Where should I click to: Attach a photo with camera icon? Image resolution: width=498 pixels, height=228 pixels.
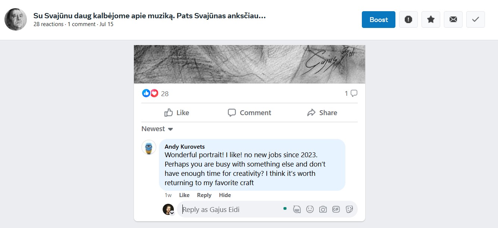[x=323, y=209]
